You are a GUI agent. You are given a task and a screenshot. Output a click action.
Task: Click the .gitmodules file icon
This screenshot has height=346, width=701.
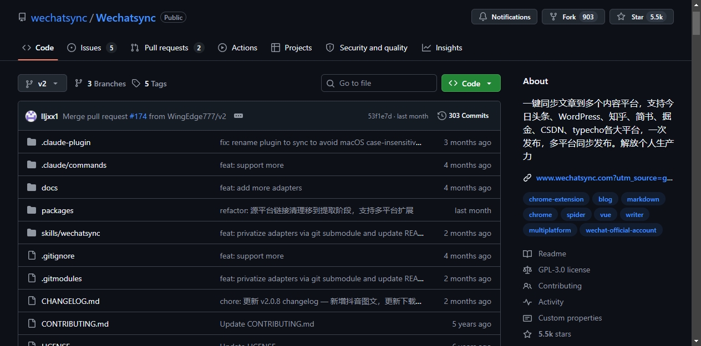tap(32, 278)
